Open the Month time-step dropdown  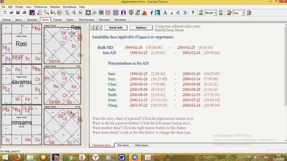[215, 13]
